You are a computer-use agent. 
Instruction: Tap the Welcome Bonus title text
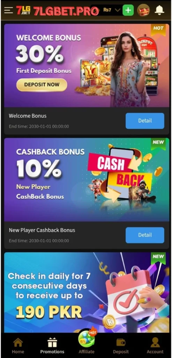[x=28, y=116]
